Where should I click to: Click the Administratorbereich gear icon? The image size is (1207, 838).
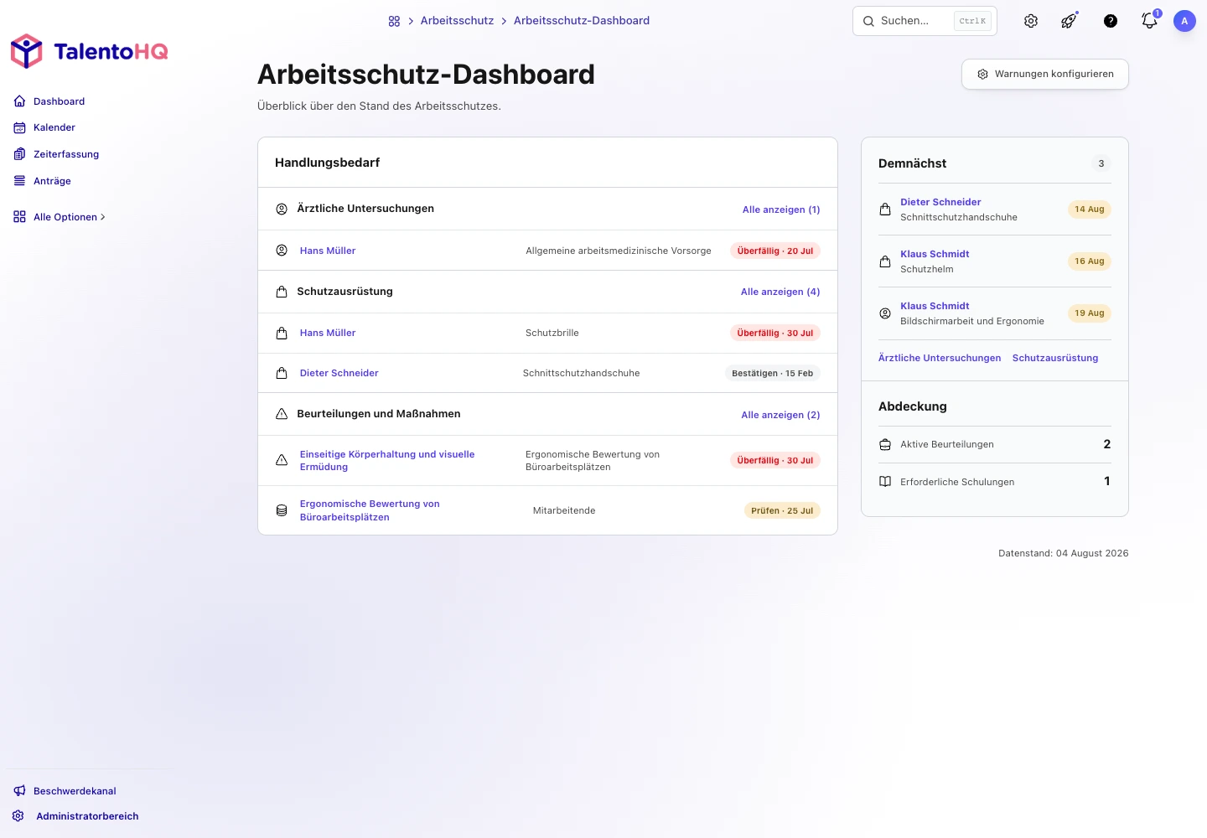tap(18, 816)
